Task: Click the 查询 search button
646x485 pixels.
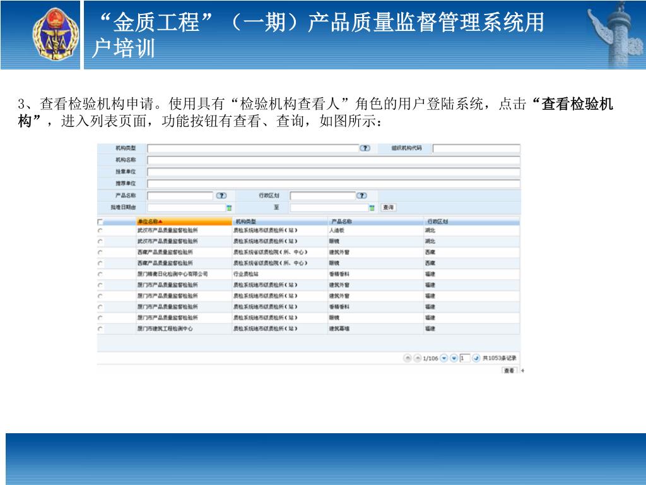Action: click(x=388, y=207)
